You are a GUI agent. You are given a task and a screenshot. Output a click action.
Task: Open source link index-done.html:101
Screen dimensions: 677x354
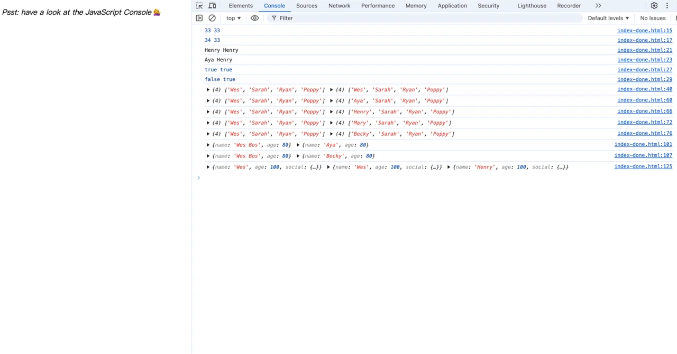(x=643, y=145)
